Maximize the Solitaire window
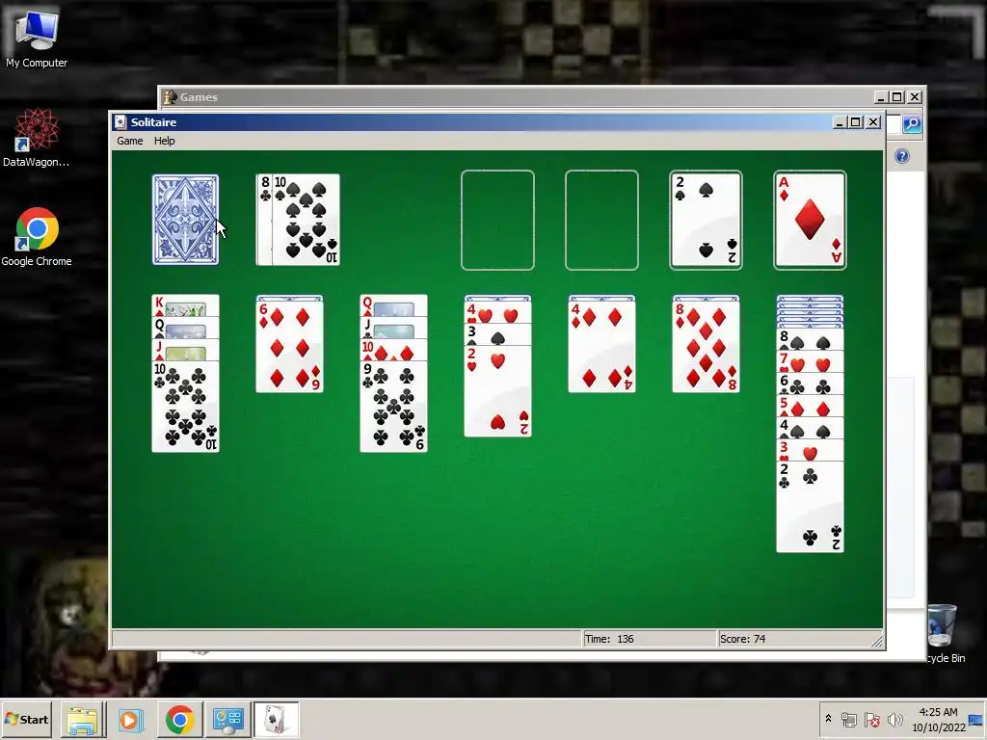The height and width of the screenshot is (740, 987). (856, 122)
